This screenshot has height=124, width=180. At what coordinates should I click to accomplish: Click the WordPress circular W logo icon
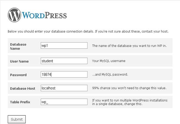click(15, 15)
